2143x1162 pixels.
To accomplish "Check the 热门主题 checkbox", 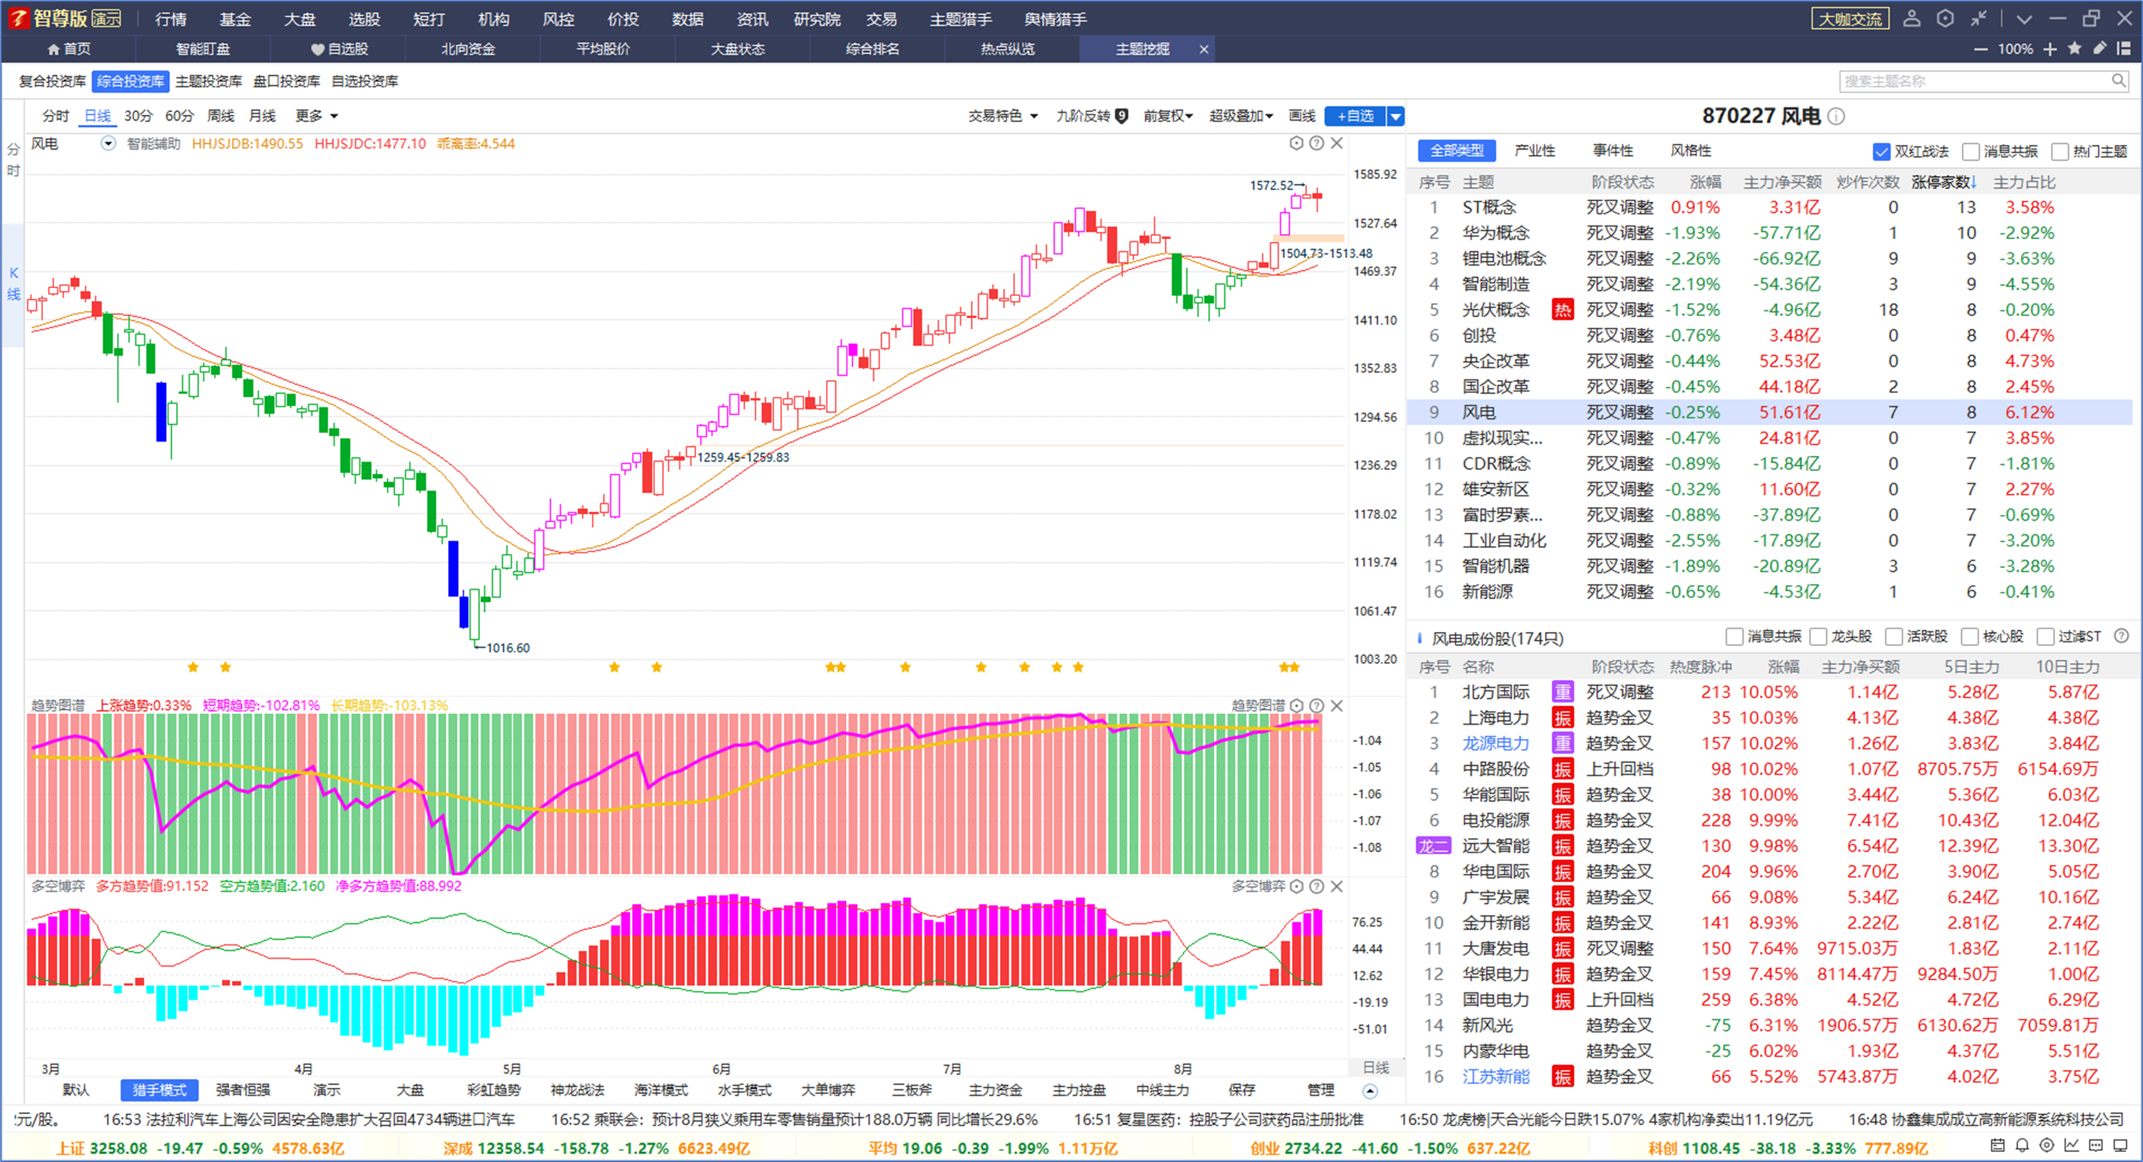I will point(2060,151).
